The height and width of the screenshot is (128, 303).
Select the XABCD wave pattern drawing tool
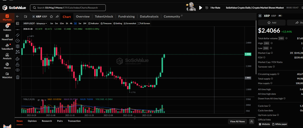[18, 52]
